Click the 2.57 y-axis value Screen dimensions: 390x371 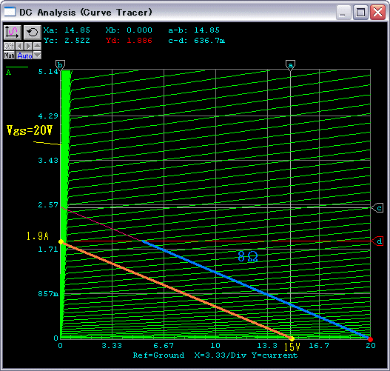point(48,205)
